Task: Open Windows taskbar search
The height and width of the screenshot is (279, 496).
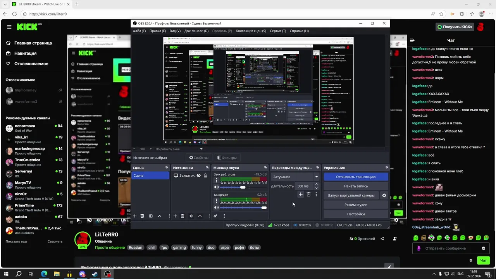Action: [x=19, y=274]
